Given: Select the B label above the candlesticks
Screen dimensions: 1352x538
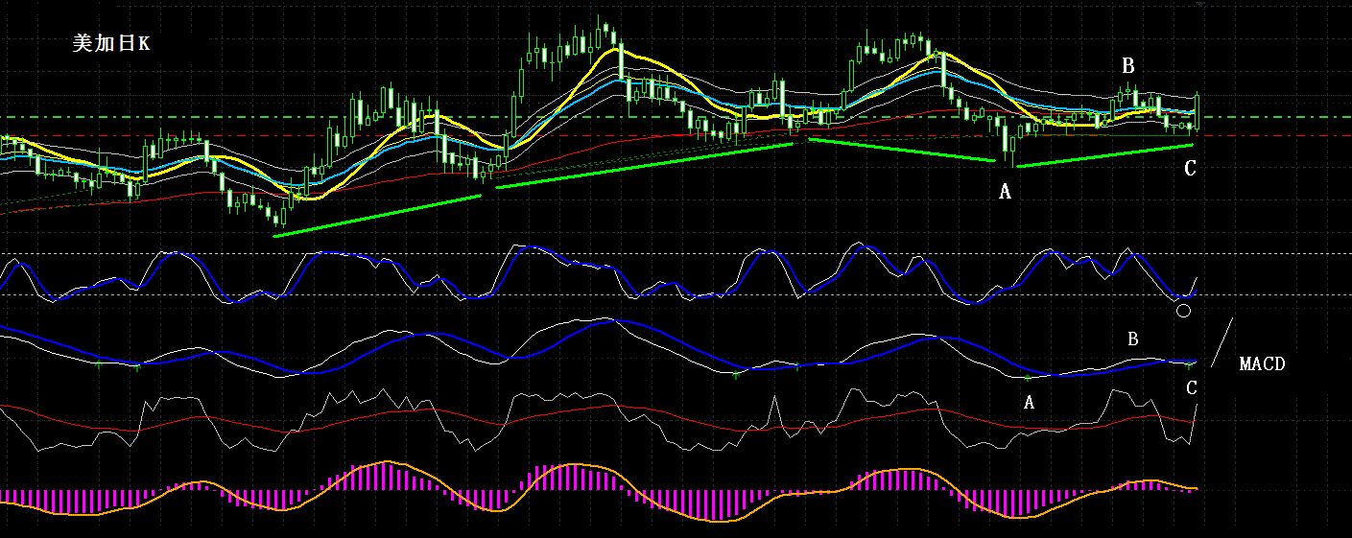Looking at the screenshot, I should 1128,66.
